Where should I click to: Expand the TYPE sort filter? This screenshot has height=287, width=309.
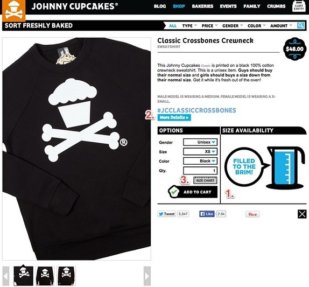pyautogui.click(x=189, y=26)
